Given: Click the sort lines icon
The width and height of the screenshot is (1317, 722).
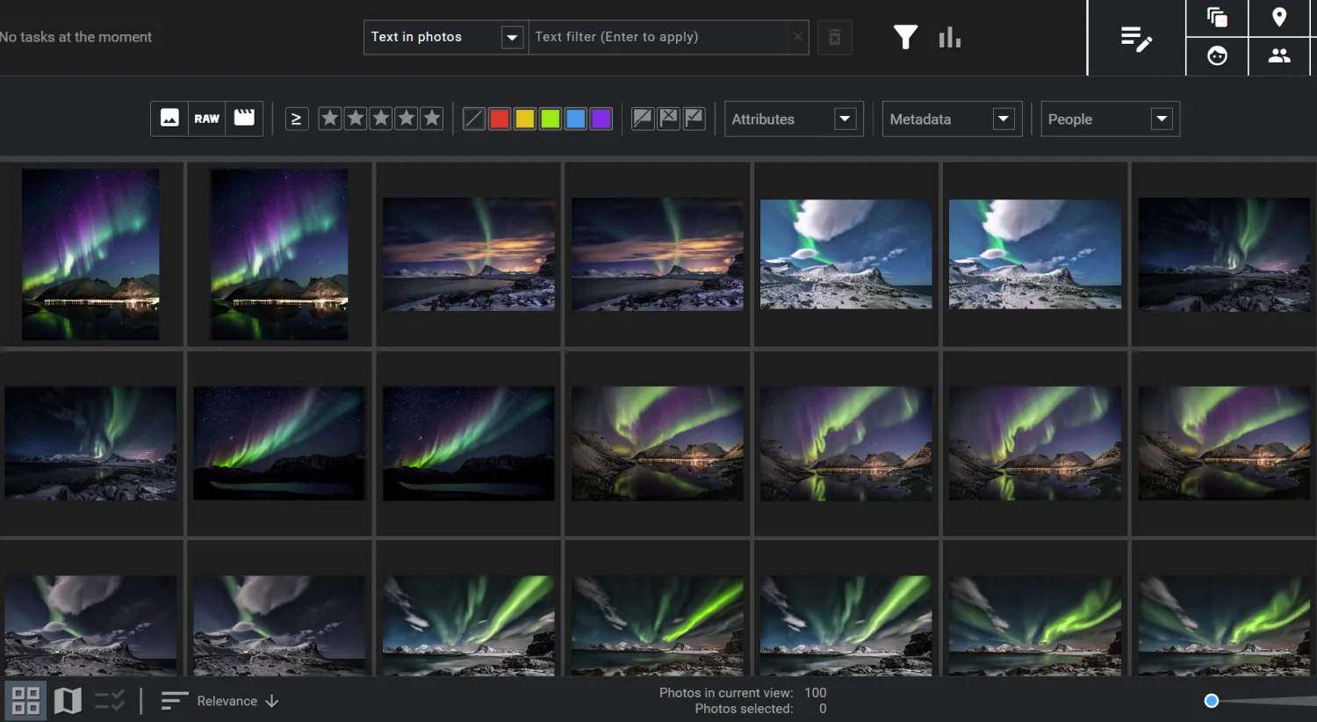Looking at the screenshot, I should click(174, 701).
